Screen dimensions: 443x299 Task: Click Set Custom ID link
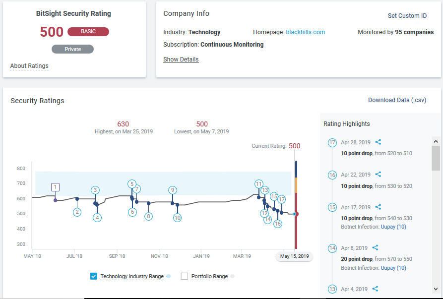[x=407, y=16]
